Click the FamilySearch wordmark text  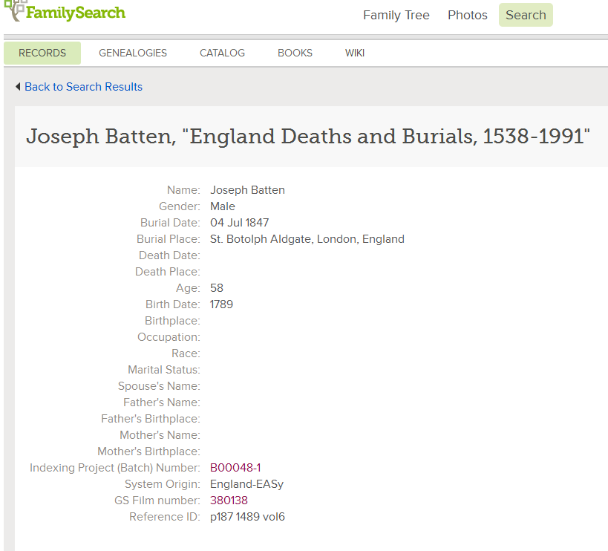(76, 13)
